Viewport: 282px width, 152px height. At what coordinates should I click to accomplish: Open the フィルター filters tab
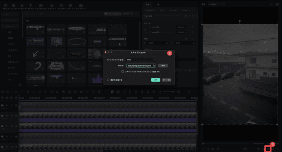pos(61,7)
